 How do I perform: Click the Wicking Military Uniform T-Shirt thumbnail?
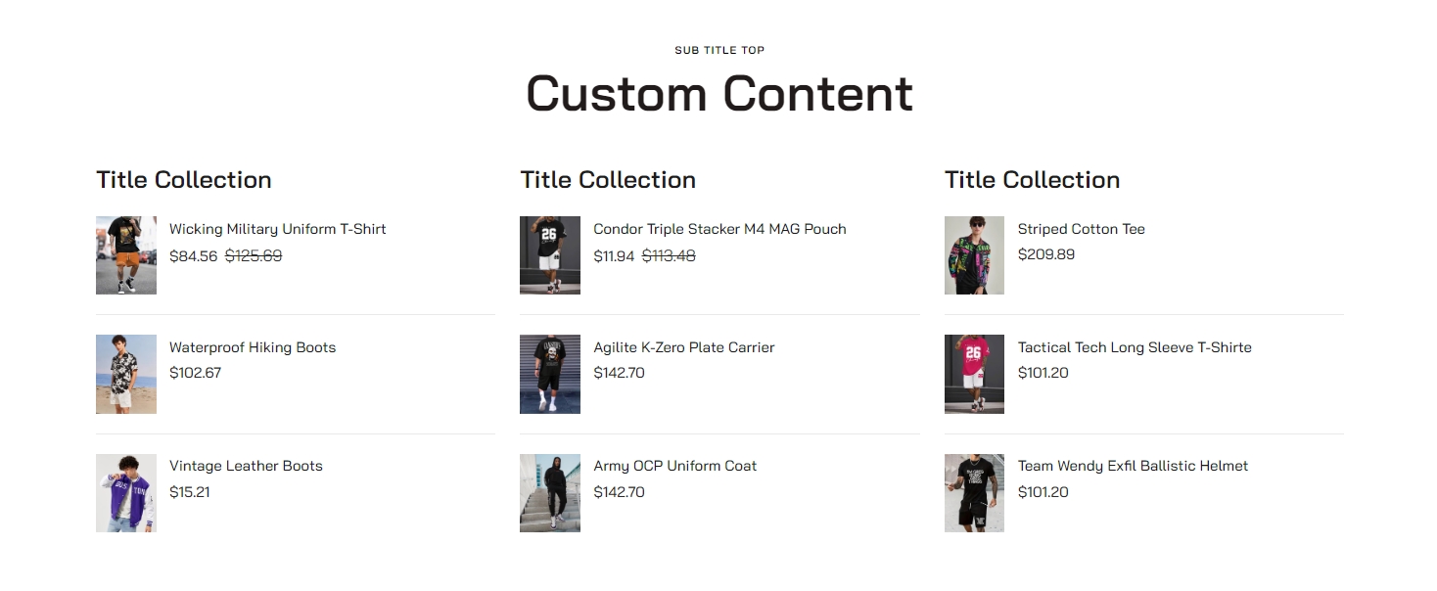[x=126, y=255]
